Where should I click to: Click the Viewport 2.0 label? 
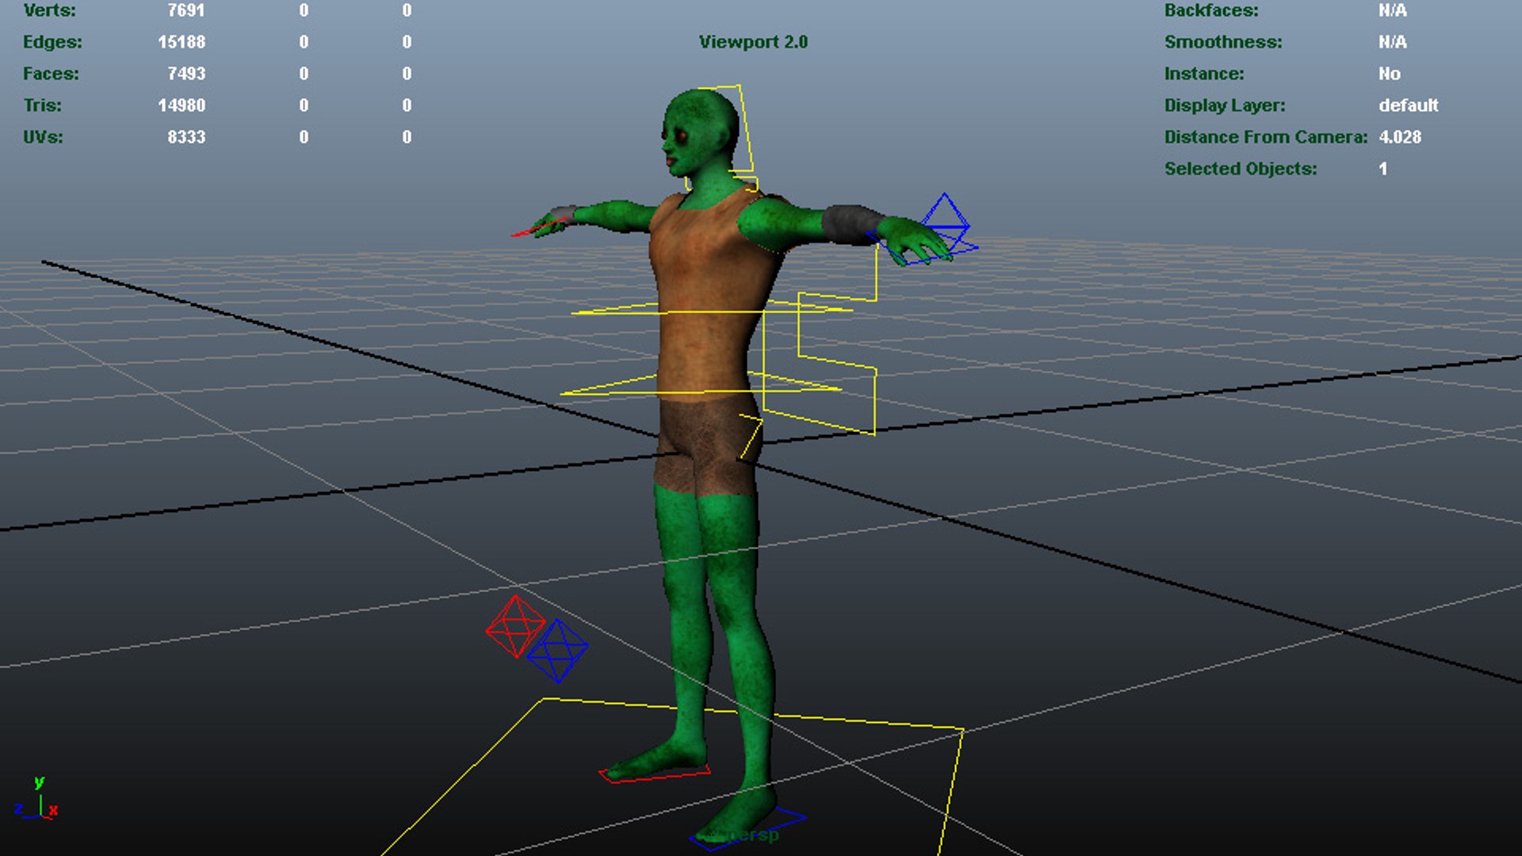tap(753, 42)
